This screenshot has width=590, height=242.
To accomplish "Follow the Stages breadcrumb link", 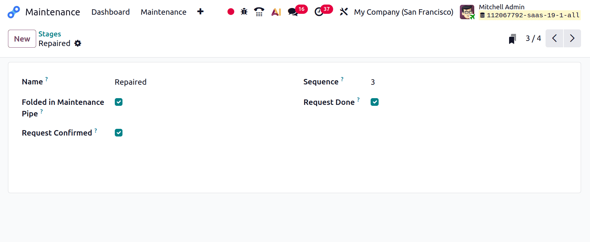I will click(50, 34).
